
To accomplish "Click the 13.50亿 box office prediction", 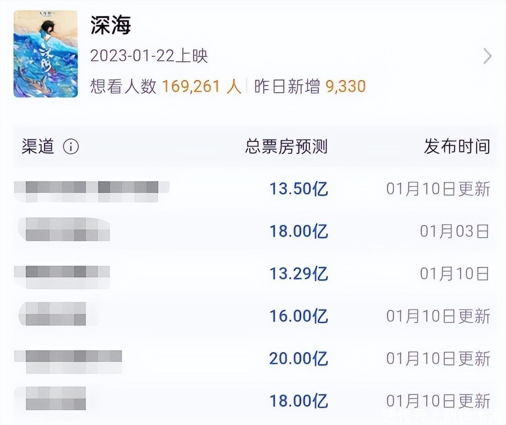I will point(298,189).
